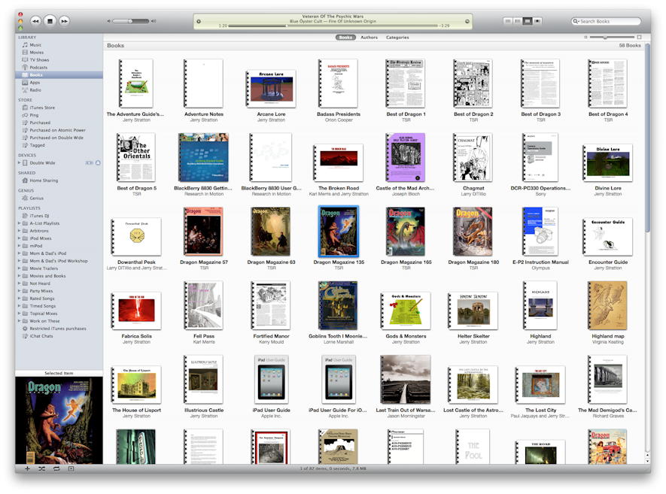Open the iTunes Store in sidebar

(41, 108)
